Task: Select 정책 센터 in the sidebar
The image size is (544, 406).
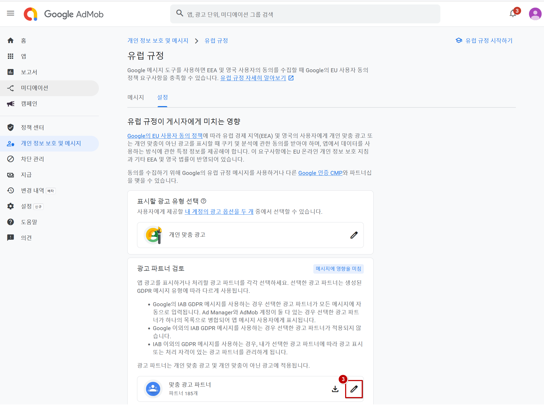Action: tap(32, 127)
